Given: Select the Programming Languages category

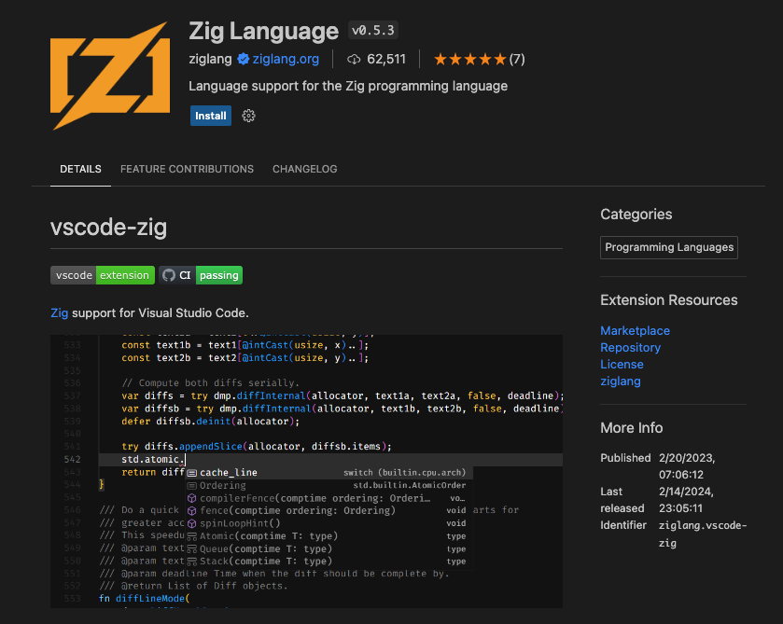Looking at the screenshot, I should click(668, 247).
